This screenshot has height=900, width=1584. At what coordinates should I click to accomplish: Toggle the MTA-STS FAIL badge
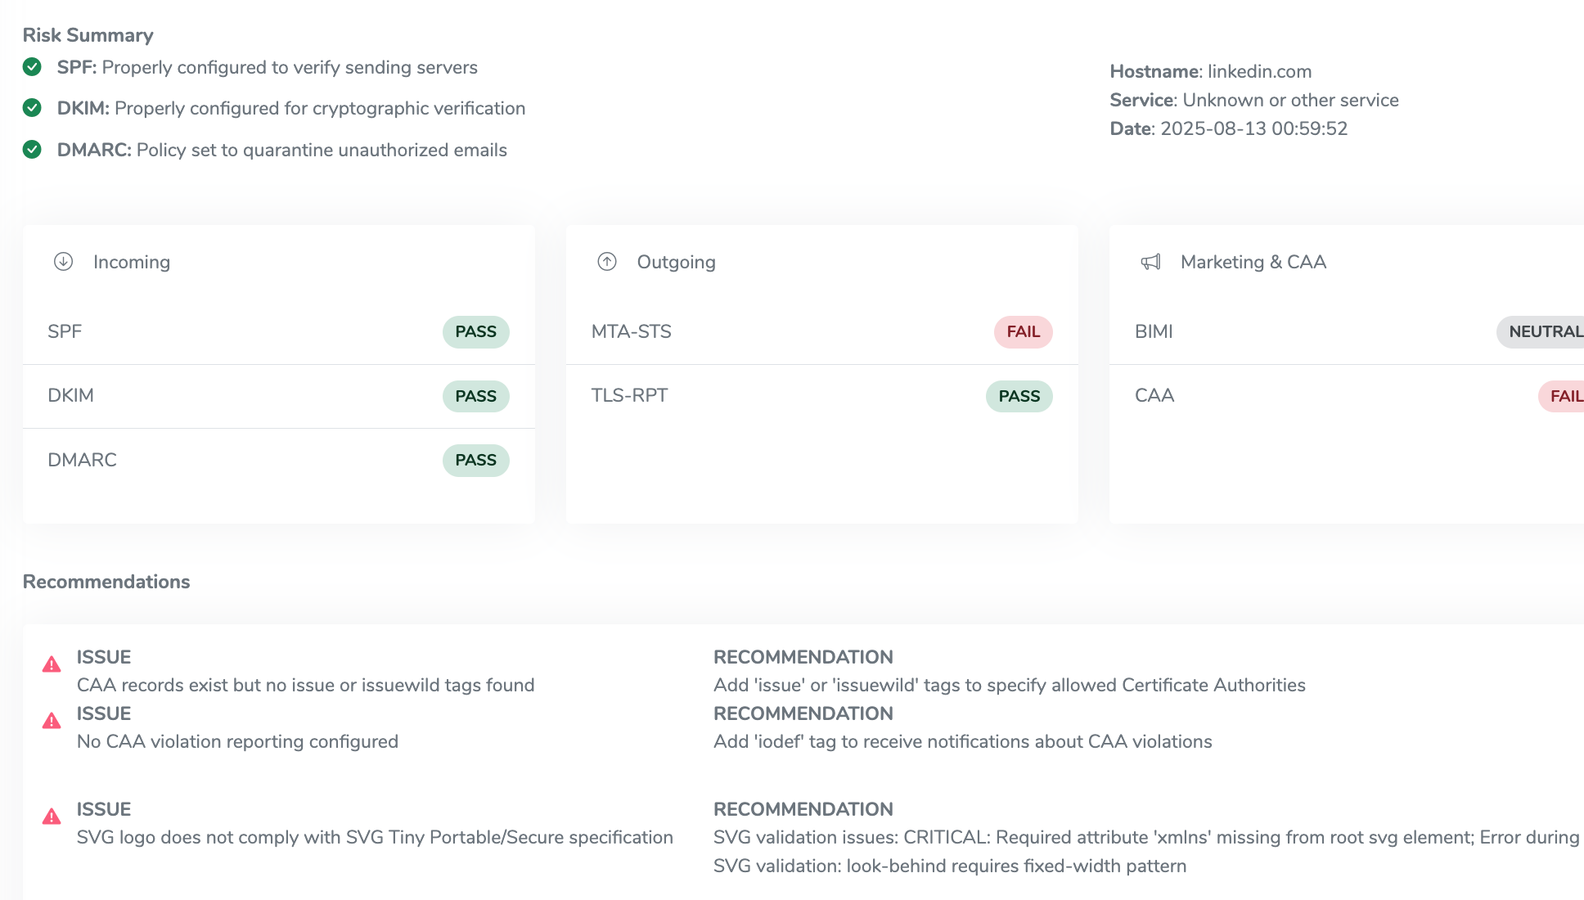tap(1023, 332)
